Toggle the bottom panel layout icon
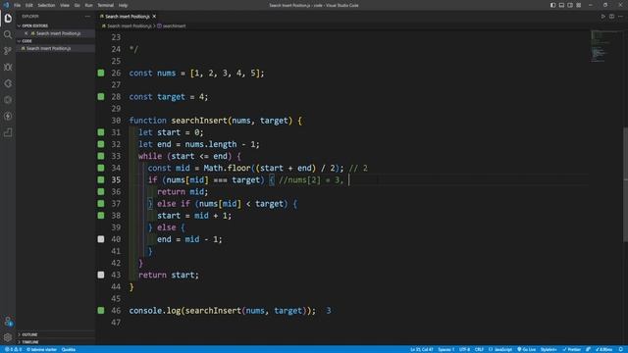 pos(561,5)
